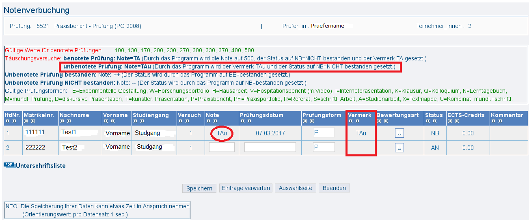Click left sort icon under Studiengang header
The height and width of the screenshot is (220, 529).
click(x=136, y=121)
